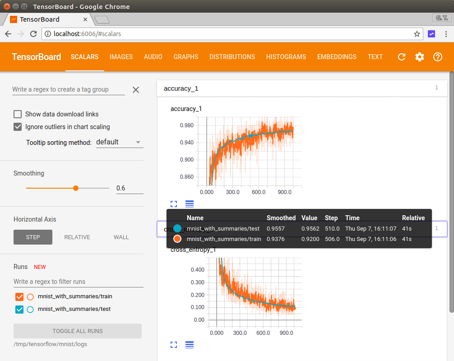
Task: Open the TensorBoard settings gear
Action: point(420,57)
